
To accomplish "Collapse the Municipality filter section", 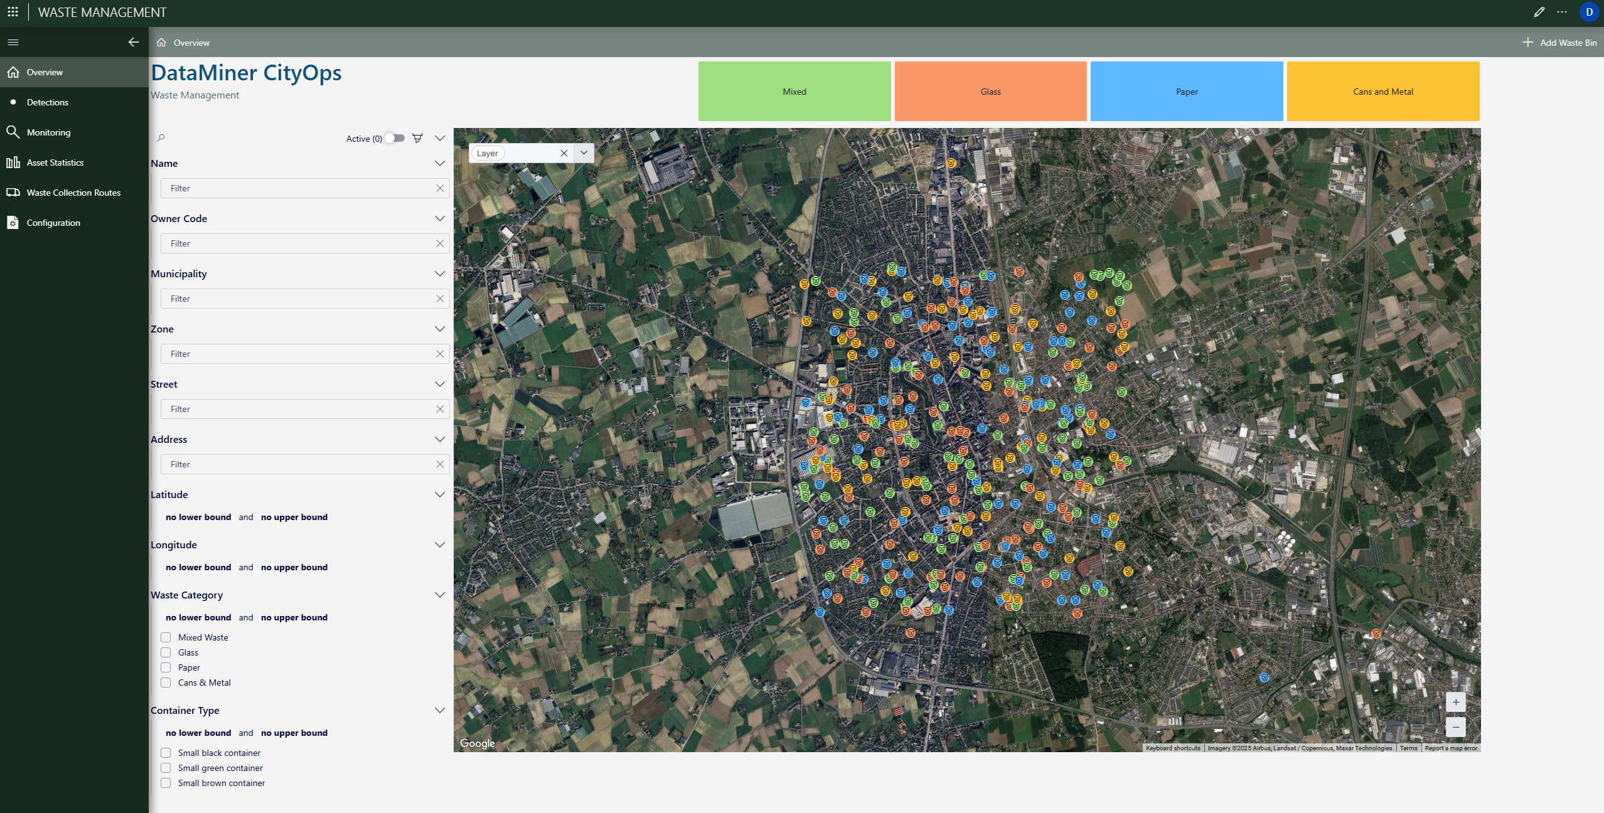I will click(439, 274).
